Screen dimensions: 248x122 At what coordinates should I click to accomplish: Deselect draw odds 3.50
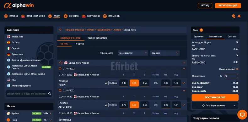[x=134, y=83]
